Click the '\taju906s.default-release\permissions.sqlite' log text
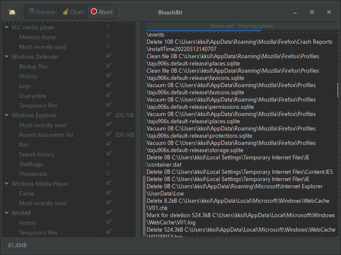 pos(200,107)
